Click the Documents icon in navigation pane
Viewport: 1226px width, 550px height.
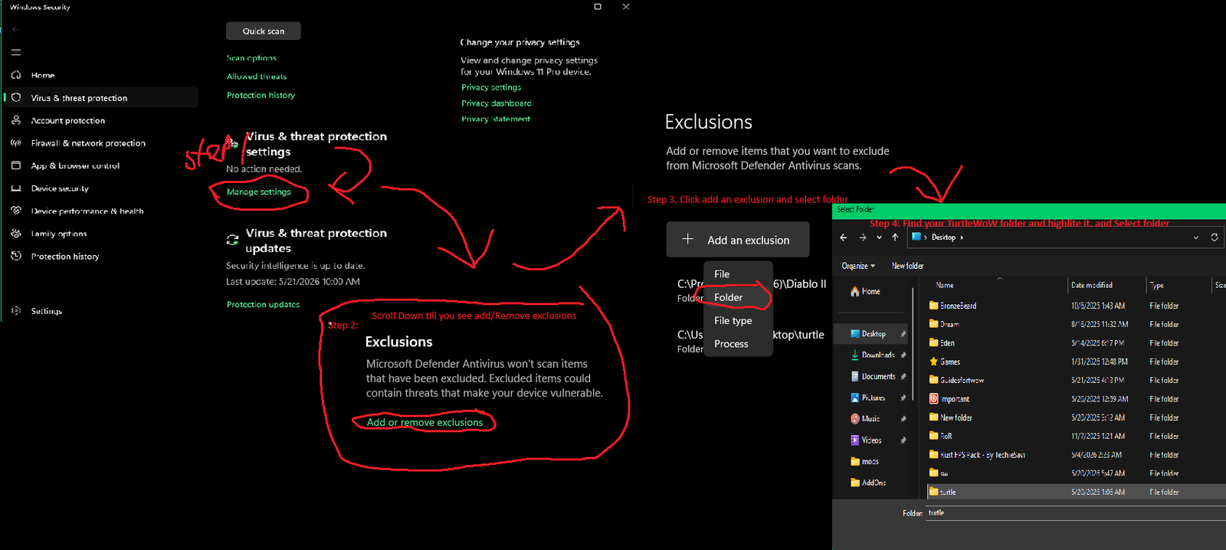855,376
